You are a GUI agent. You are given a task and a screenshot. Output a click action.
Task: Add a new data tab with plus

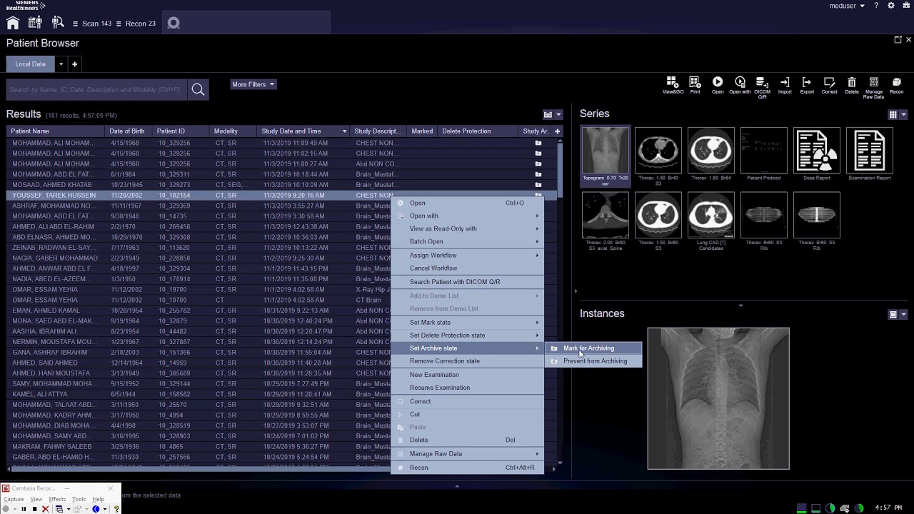click(74, 64)
